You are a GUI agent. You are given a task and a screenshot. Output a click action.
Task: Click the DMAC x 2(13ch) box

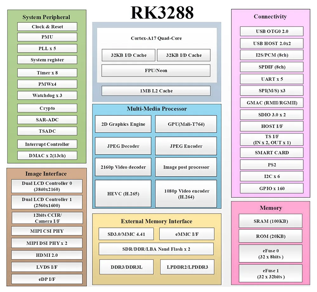(47, 155)
